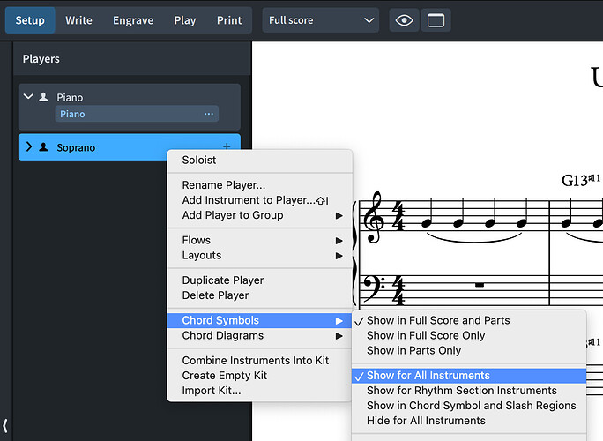Click the Piano instrument three-dots menu icon
This screenshot has width=603, height=441.
pos(209,114)
